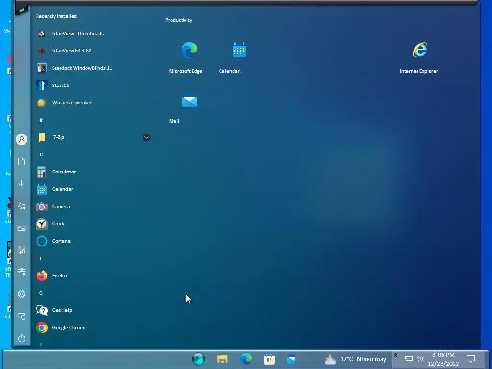Open the sliders control panel icon in sidebar

pos(22,272)
